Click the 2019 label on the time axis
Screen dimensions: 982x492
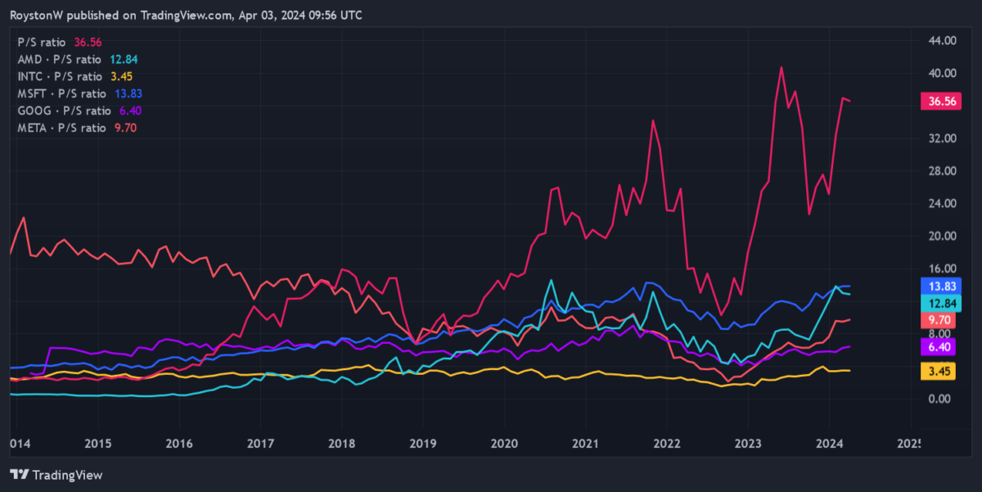click(421, 443)
